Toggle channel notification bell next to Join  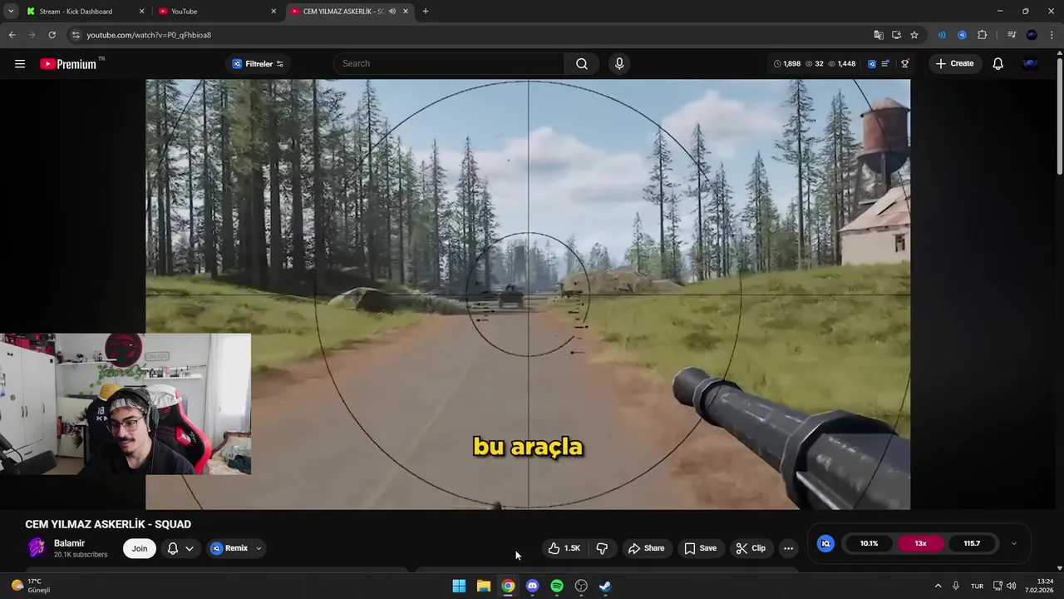pyautogui.click(x=173, y=548)
